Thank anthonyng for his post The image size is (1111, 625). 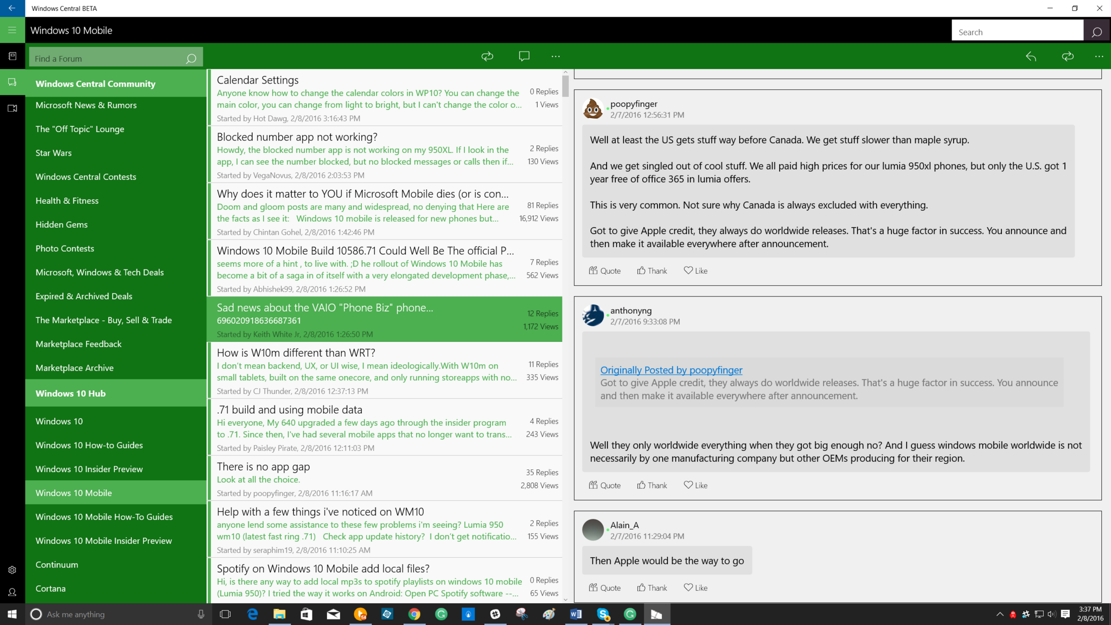click(x=652, y=485)
